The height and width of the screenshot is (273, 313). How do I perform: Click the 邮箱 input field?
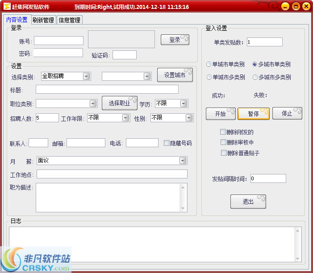(86, 143)
